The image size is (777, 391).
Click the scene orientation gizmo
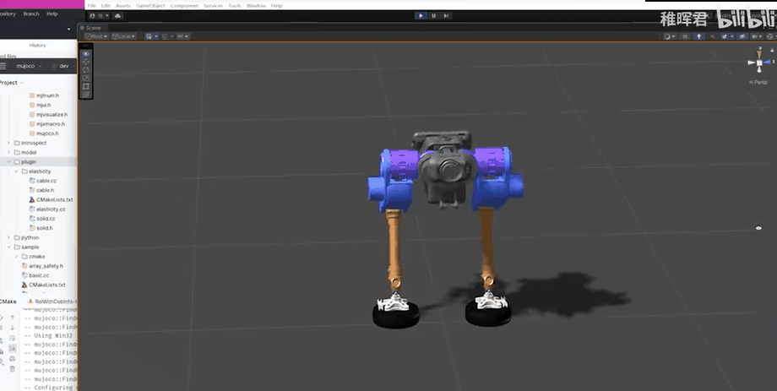(x=759, y=62)
